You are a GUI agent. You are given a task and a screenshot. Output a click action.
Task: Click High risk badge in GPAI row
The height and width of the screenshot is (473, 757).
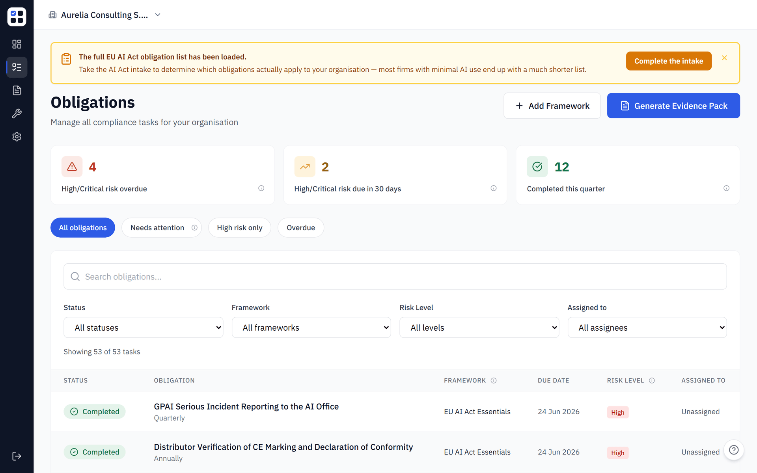[618, 412]
